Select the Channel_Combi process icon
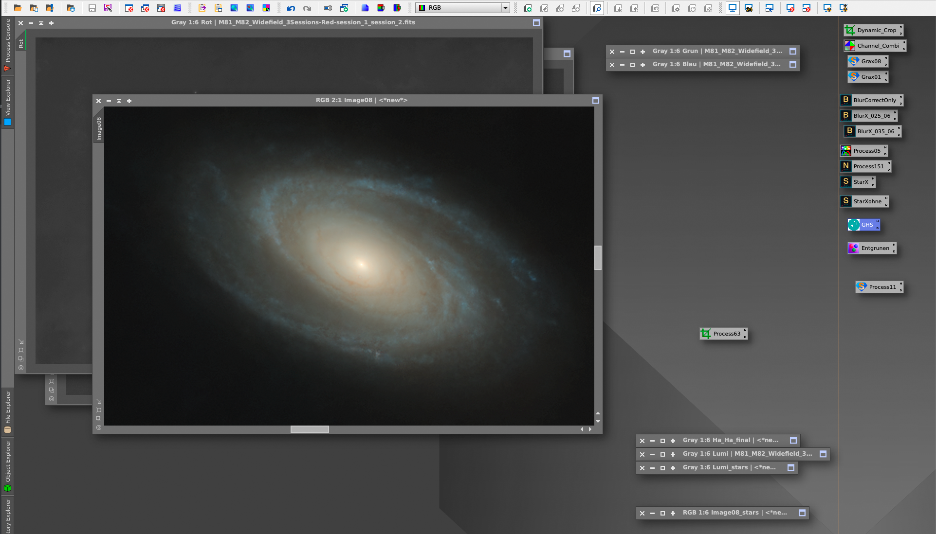Image resolution: width=936 pixels, height=534 pixels. 875,46
